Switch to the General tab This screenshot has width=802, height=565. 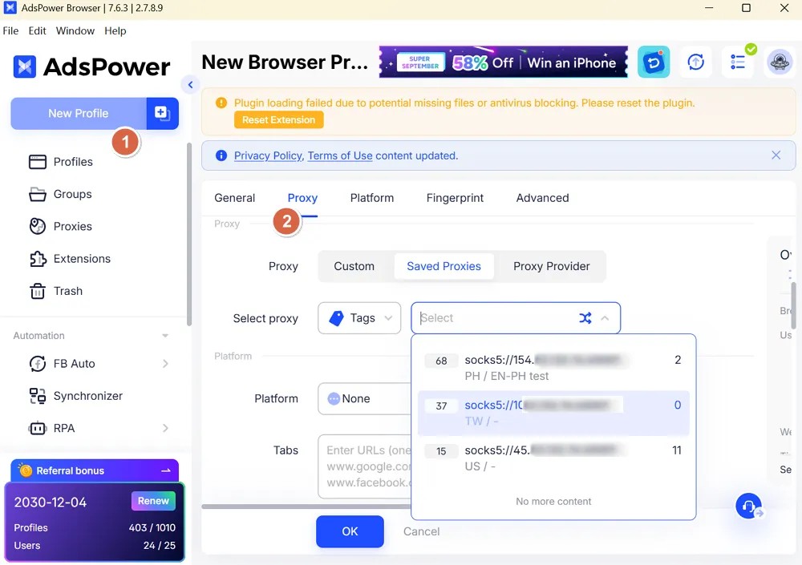tap(234, 198)
